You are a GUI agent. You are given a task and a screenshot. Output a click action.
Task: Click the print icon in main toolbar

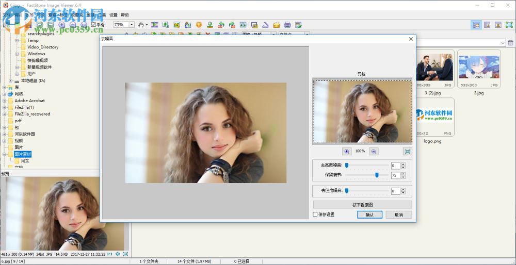pos(287,25)
